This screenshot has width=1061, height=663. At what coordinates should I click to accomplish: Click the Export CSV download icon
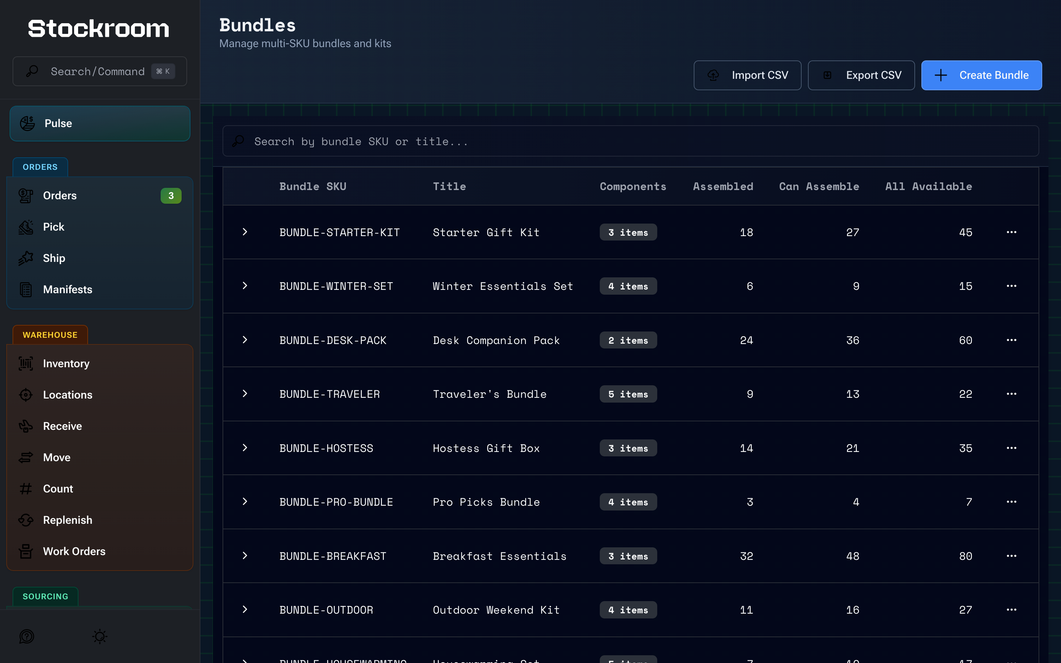[827, 76]
